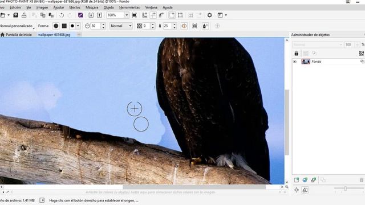Click the Import icon with down arrow

tap(91, 15)
